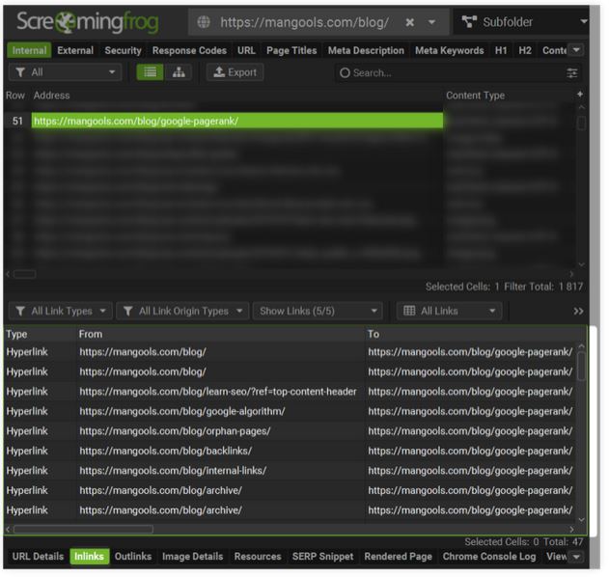This screenshot has height=577, width=609.
Task: Add a column with plus icon
Action: (x=579, y=95)
